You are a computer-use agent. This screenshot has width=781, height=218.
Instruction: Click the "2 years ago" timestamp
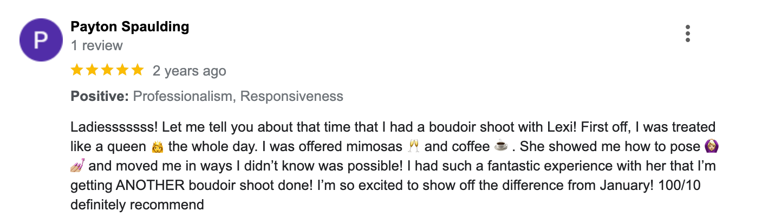[189, 71]
